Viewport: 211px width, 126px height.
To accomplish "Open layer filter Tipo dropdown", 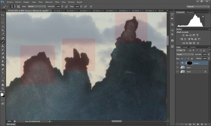I will 181,51.
